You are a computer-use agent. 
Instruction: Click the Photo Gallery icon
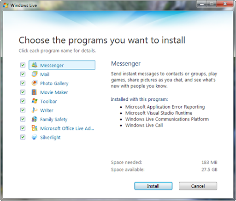[35, 83]
